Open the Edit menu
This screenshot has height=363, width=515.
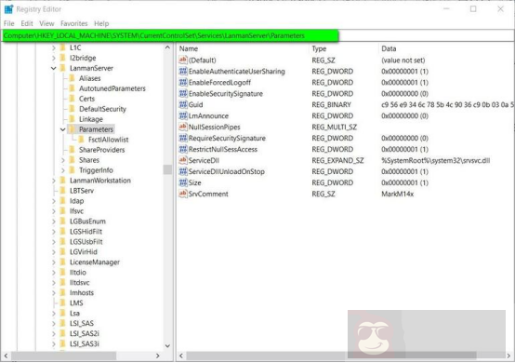(27, 23)
